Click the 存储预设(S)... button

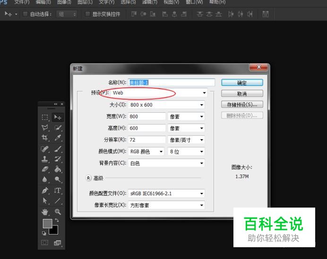[242, 104]
